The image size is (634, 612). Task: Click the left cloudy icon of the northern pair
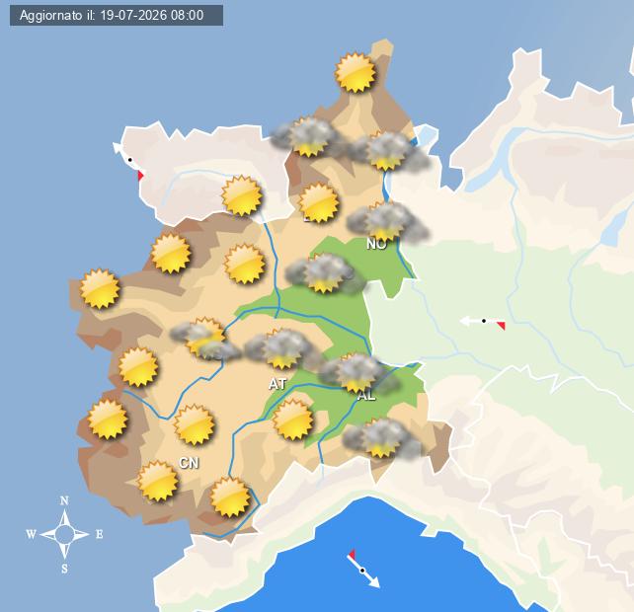pos(307,136)
